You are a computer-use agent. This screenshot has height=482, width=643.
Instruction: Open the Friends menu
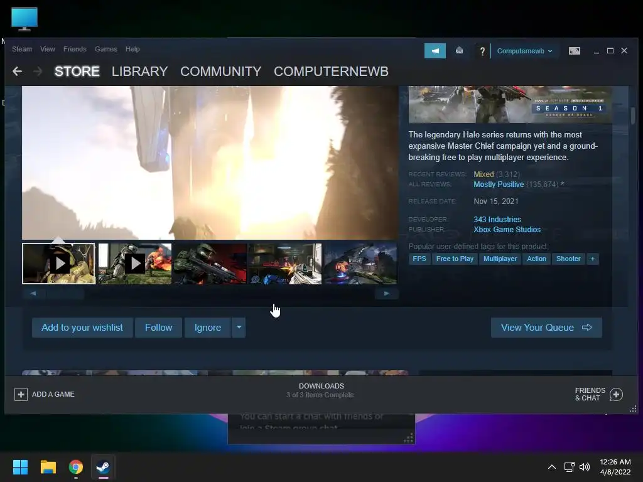[75, 49]
